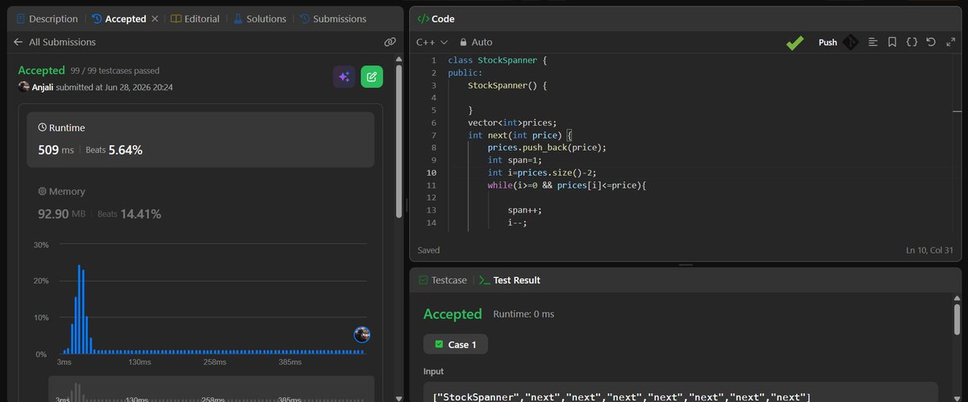Open the Testcase tab

coord(442,280)
